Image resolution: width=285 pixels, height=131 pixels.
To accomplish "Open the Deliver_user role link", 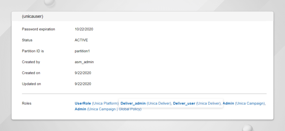I will coord(184,104).
